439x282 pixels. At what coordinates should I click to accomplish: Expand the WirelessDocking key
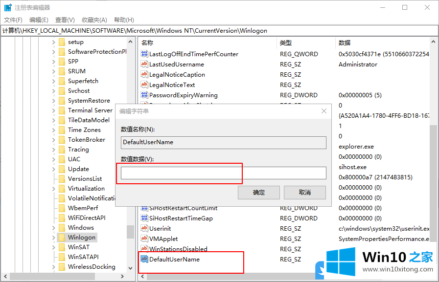(x=53, y=267)
